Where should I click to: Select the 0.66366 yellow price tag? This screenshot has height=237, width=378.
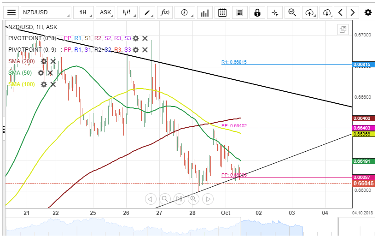point(364,134)
